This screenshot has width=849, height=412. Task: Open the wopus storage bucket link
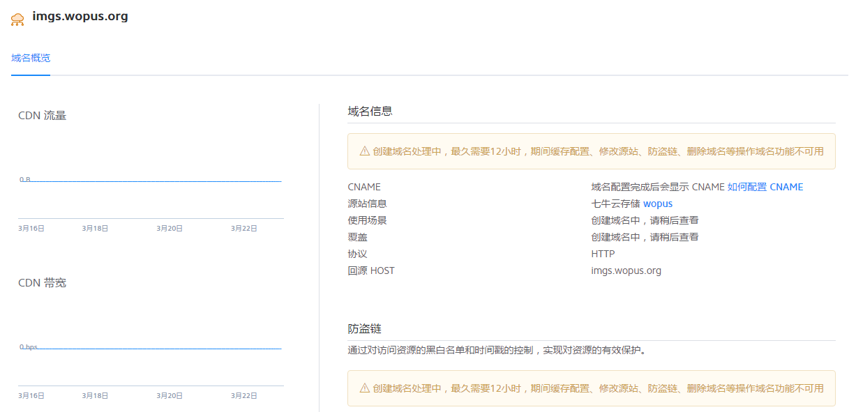point(657,204)
